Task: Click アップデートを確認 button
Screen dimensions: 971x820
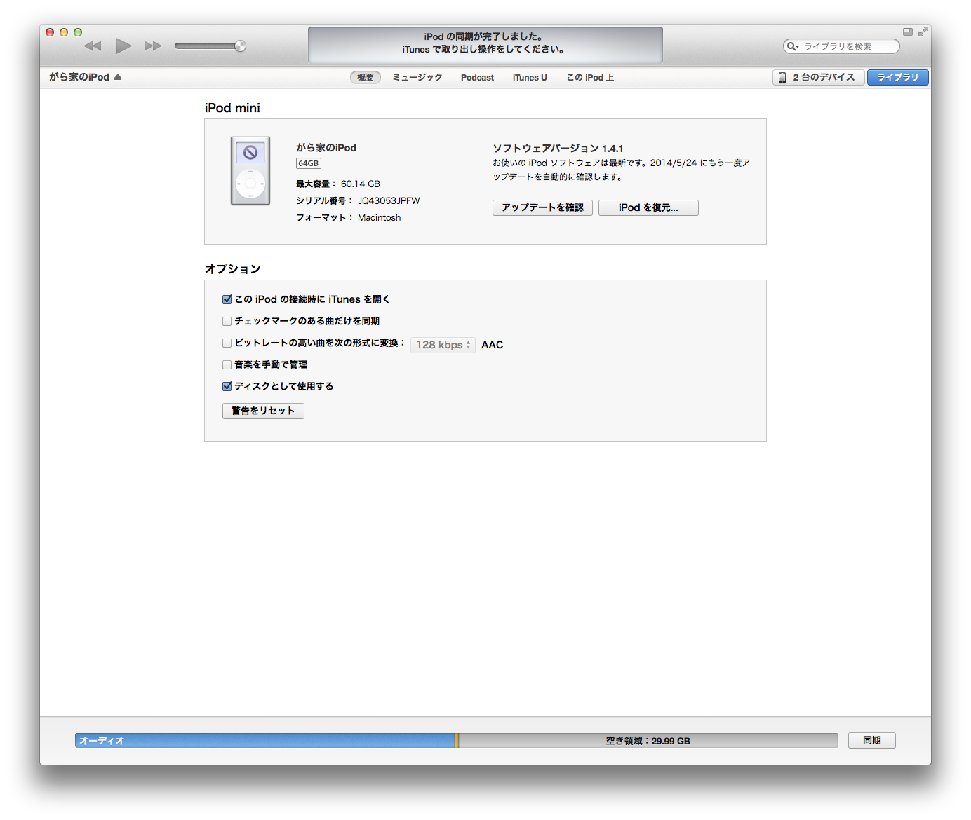Action: (x=542, y=207)
